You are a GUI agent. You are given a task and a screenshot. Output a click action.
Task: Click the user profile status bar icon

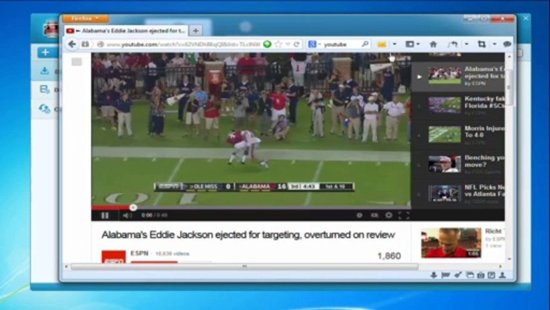[x=502, y=275]
